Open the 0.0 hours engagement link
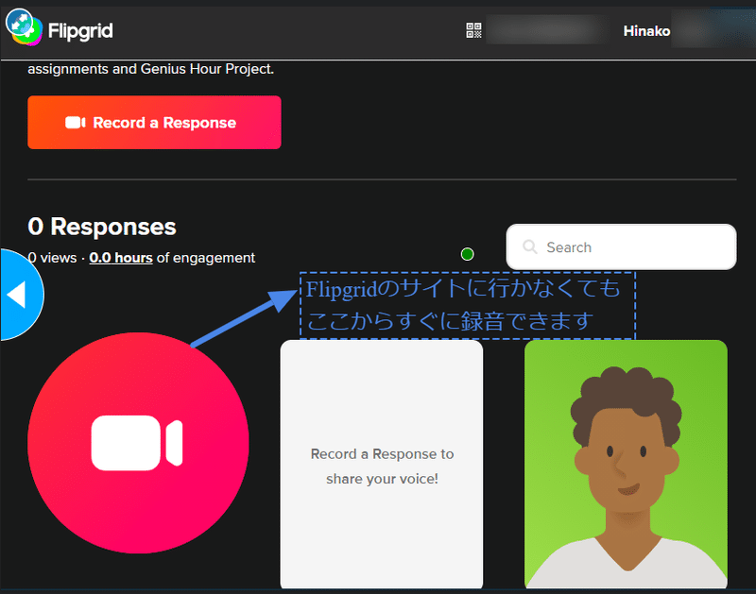 (x=121, y=258)
